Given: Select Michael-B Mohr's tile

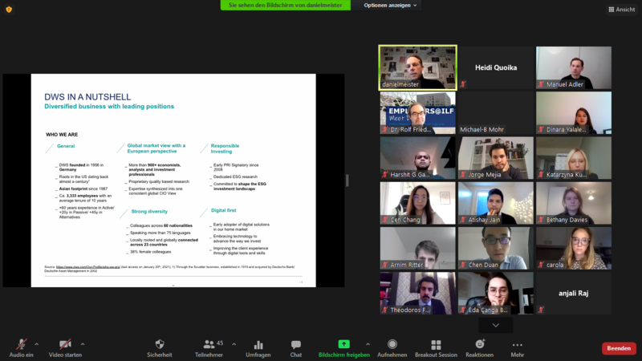Looking at the screenshot, I should (496, 112).
